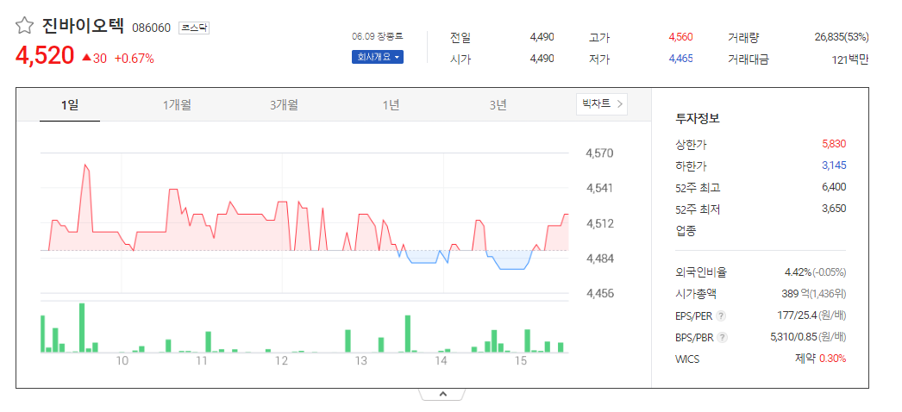Click the hour 13 time axis label
The height and width of the screenshot is (412, 902).
click(360, 361)
